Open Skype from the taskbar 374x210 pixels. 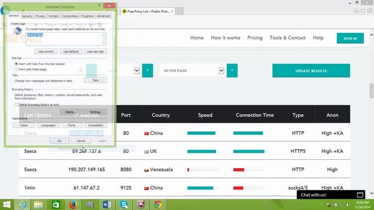[124, 205]
